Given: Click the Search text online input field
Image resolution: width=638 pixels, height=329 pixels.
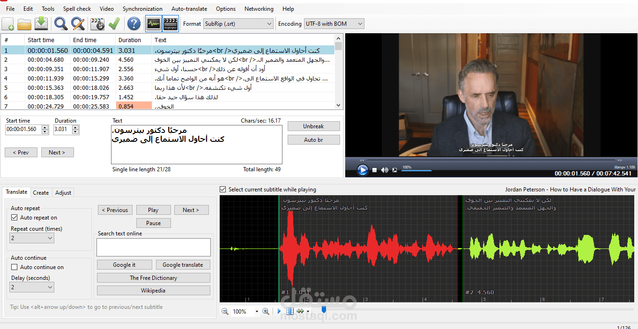Looking at the screenshot, I should pos(154,247).
